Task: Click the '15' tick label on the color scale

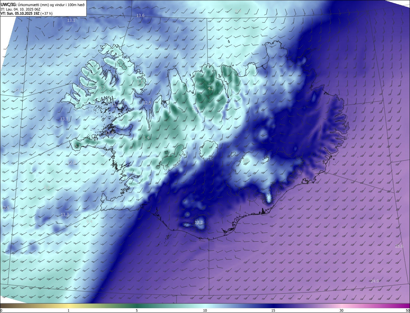Action: [x=273, y=310]
